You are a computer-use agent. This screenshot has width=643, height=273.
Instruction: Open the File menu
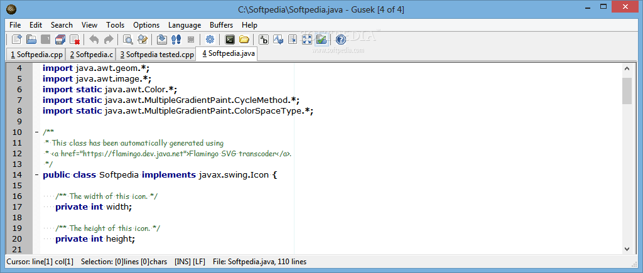tap(15, 25)
